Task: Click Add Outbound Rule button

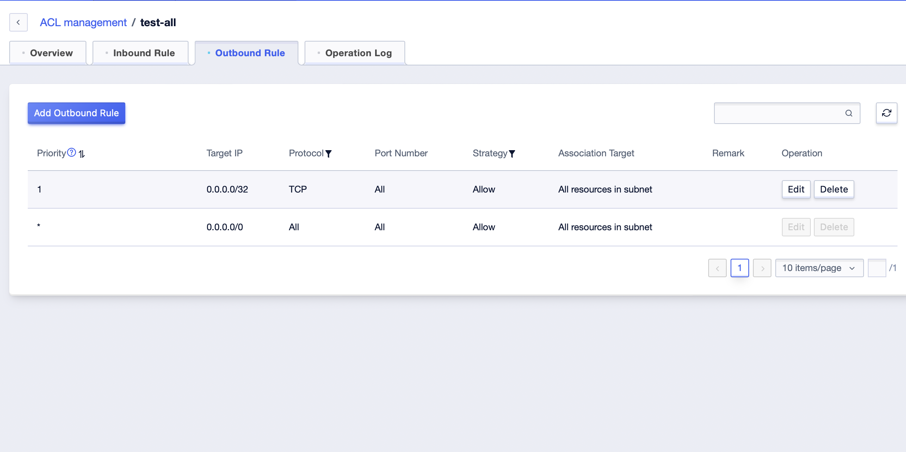Action: click(x=76, y=113)
